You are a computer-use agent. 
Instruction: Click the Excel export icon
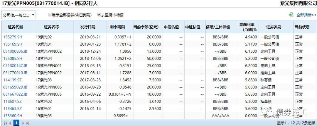(291, 15)
